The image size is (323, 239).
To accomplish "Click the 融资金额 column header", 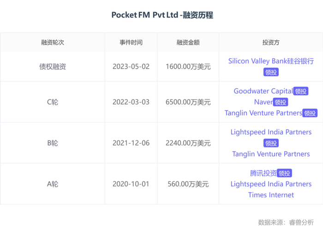I will (x=188, y=42).
